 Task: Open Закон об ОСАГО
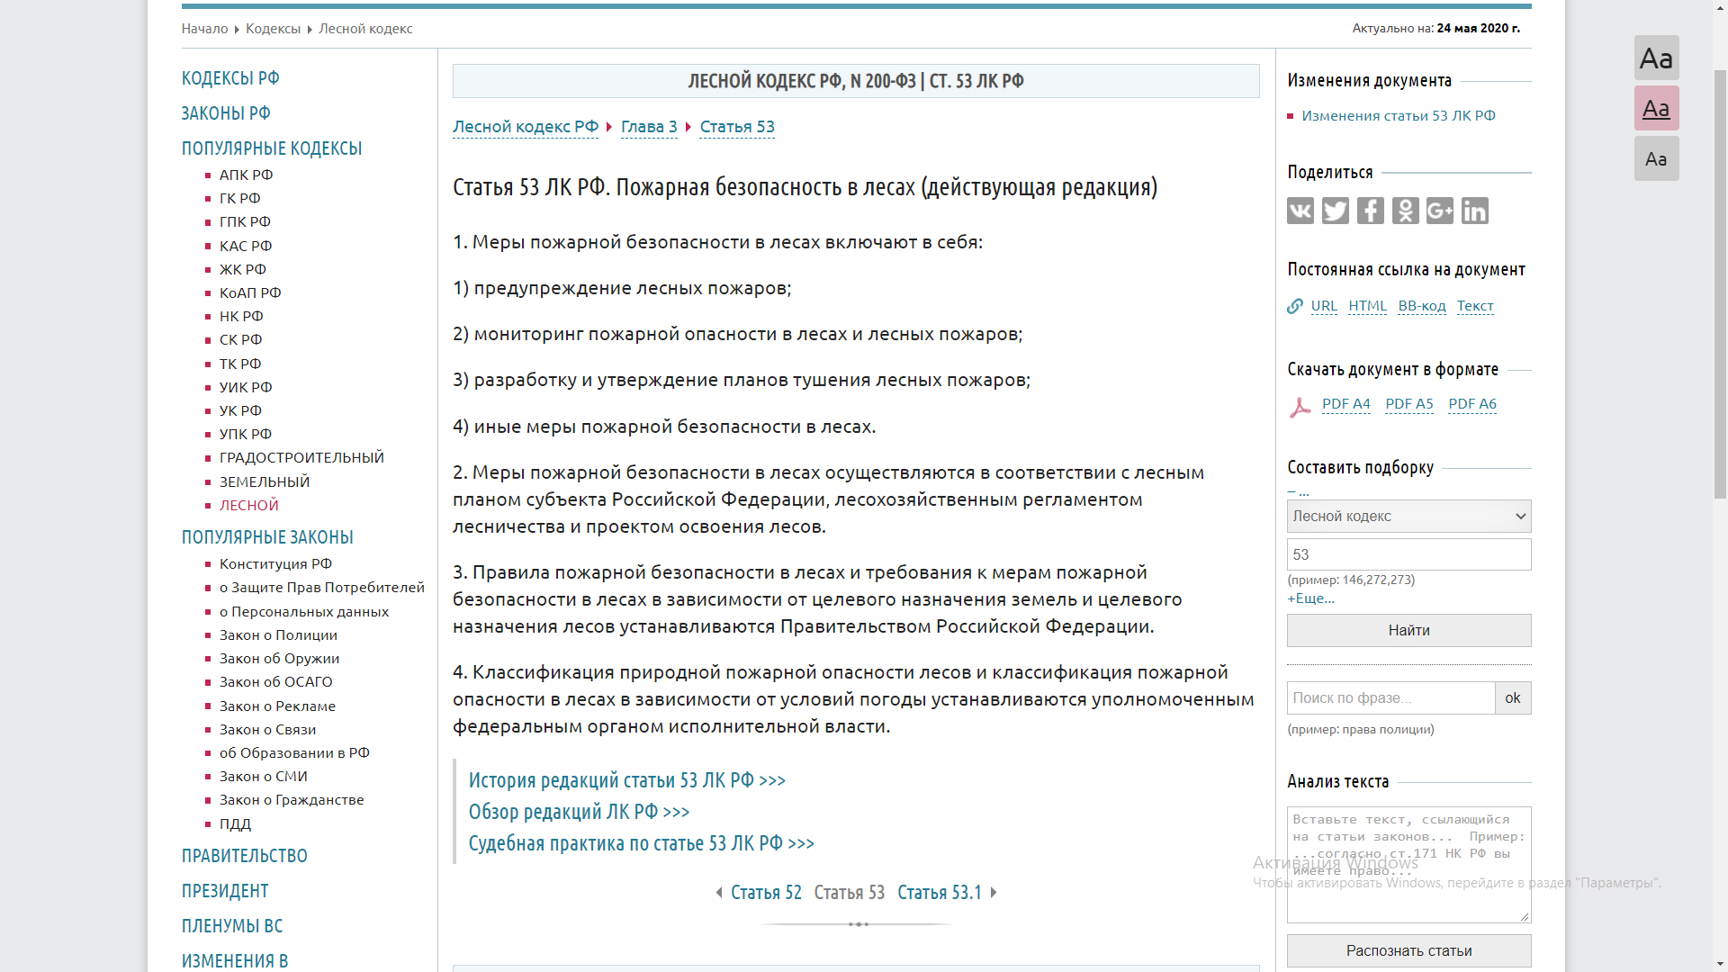click(x=275, y=681)
